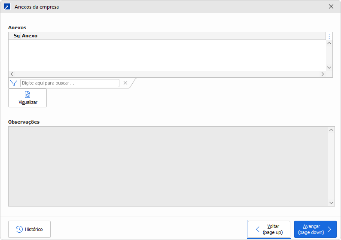Clear the search field with X icon
The image size is (341, 240).
(x=125, y=83)
